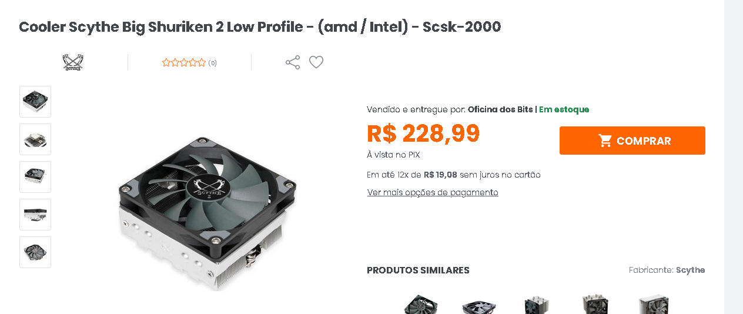743x314 pixels.
Task: Select fifth thumbnail showing top fan view
Action: click(35, 252)
